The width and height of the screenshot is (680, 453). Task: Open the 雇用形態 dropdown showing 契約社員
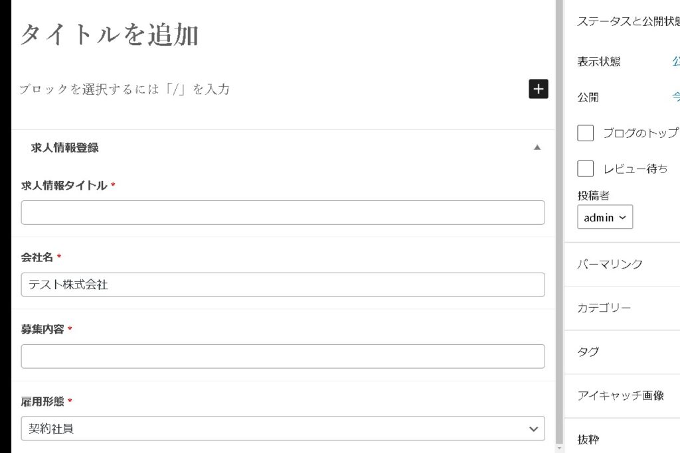[x=283, y=428]
